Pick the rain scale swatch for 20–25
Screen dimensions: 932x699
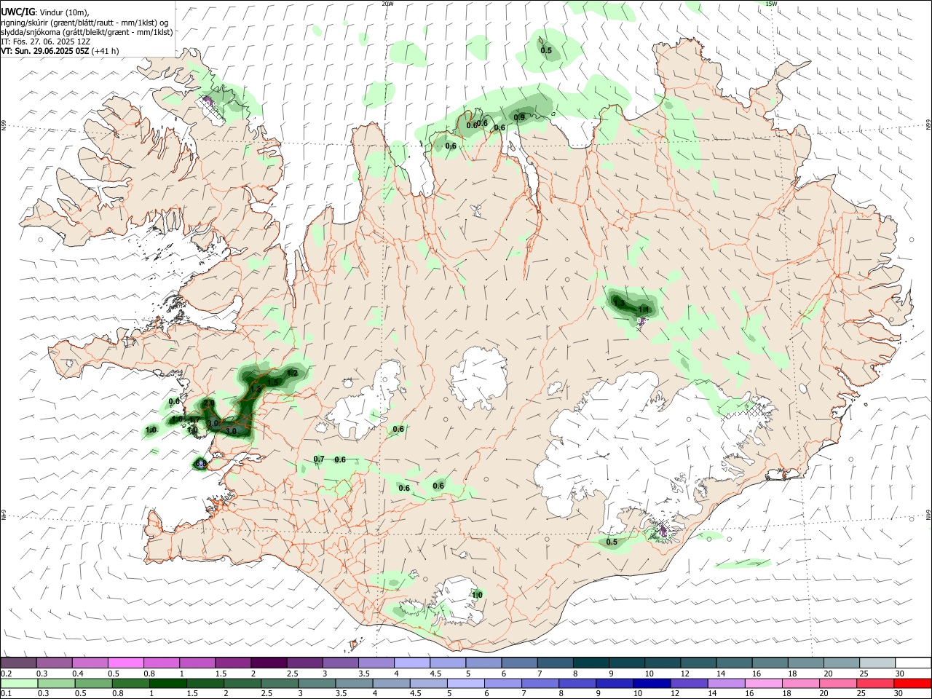click(839, 683)
